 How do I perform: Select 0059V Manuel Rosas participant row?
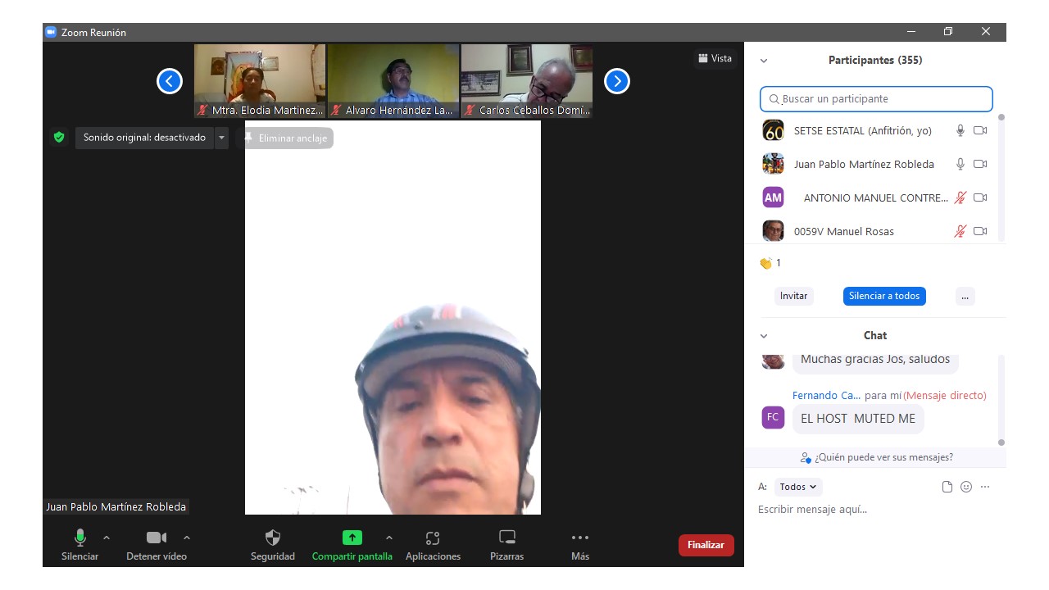pyautogui.click(x=874, y=231)
